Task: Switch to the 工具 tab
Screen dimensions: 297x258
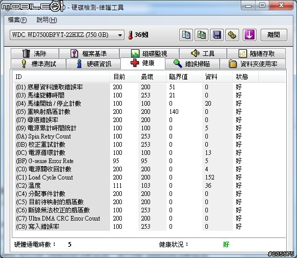Action: tap(203, 53)
